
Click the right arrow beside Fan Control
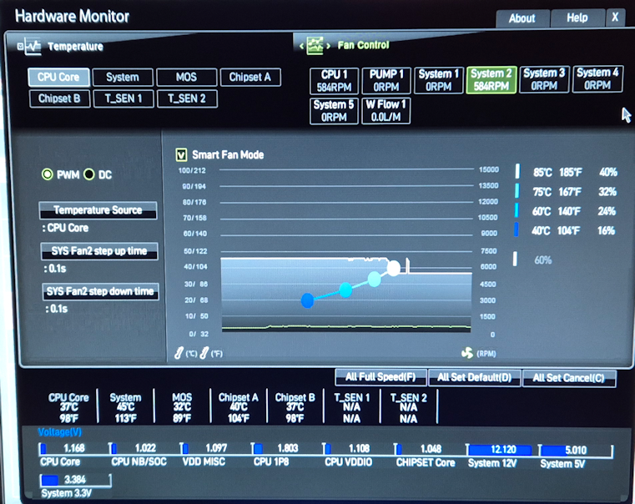point(328,46)
